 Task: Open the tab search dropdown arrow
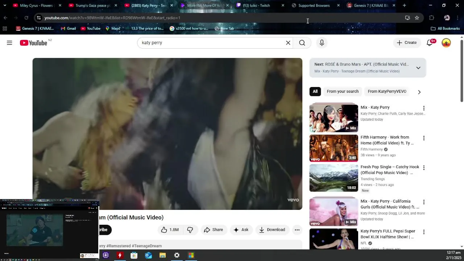5,5
